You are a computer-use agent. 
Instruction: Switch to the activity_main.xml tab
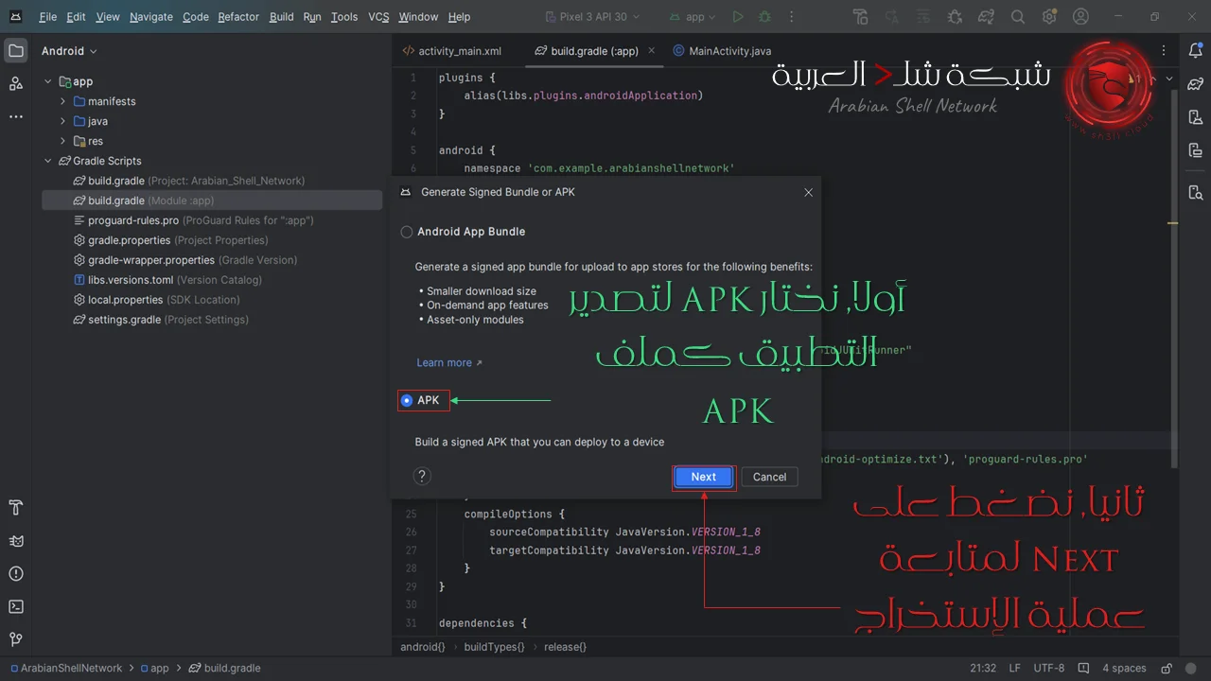pos(452,51)
